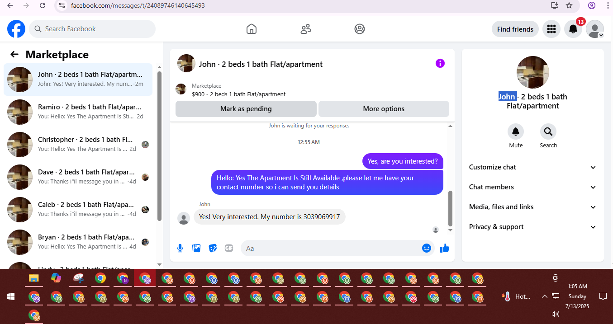Viewport: 613px width, 324px height.
Task: Click John's avatar beside his message
Action: coord(184,218)
